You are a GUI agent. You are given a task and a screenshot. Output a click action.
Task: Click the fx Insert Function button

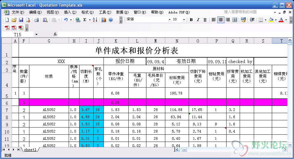55,34
